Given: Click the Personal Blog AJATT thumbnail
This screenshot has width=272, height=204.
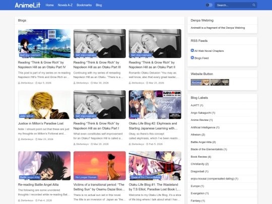Looking at the screenshot, I should tap(155, 105).
